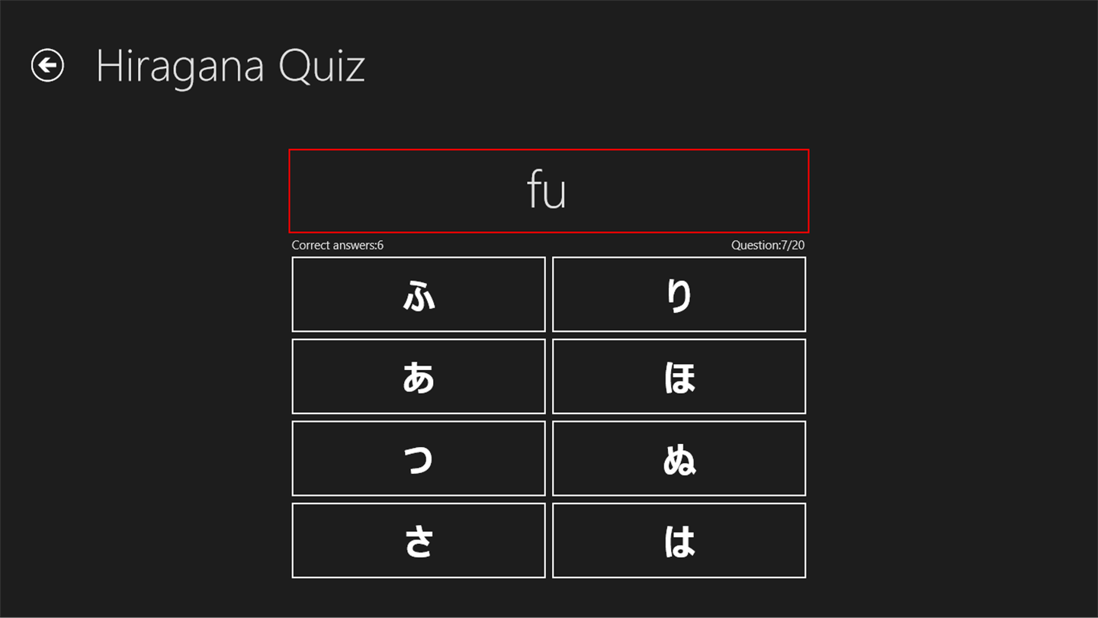Click the Correct answers counter label

(338, 245)
